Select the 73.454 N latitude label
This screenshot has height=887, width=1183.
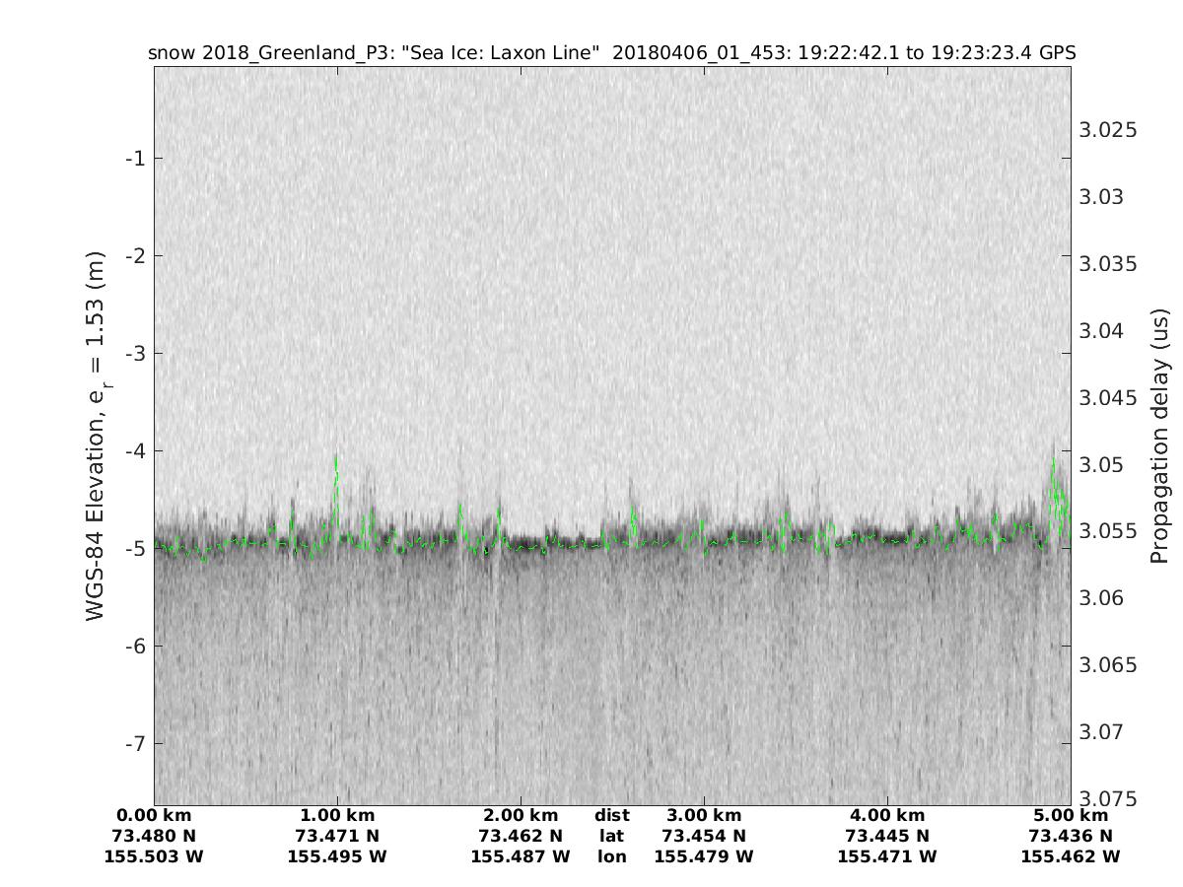(x=704, y=837)
